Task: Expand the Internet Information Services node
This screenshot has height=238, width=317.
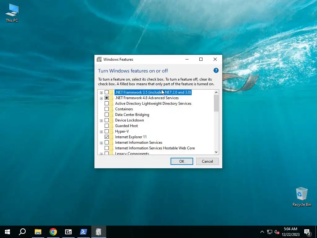Action: [101, 143]
